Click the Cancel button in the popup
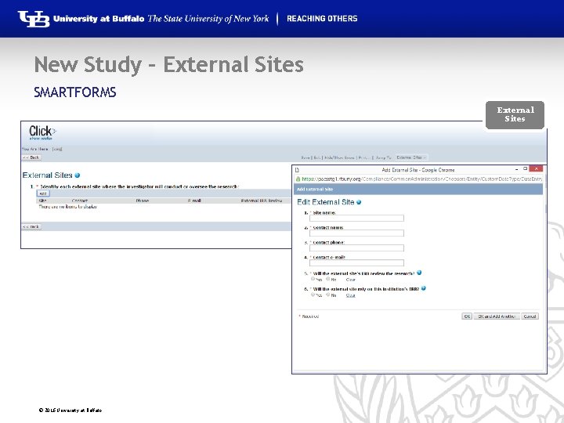Image resolution: width=564 pixels, height=423 pixels. tap(530, 316)
